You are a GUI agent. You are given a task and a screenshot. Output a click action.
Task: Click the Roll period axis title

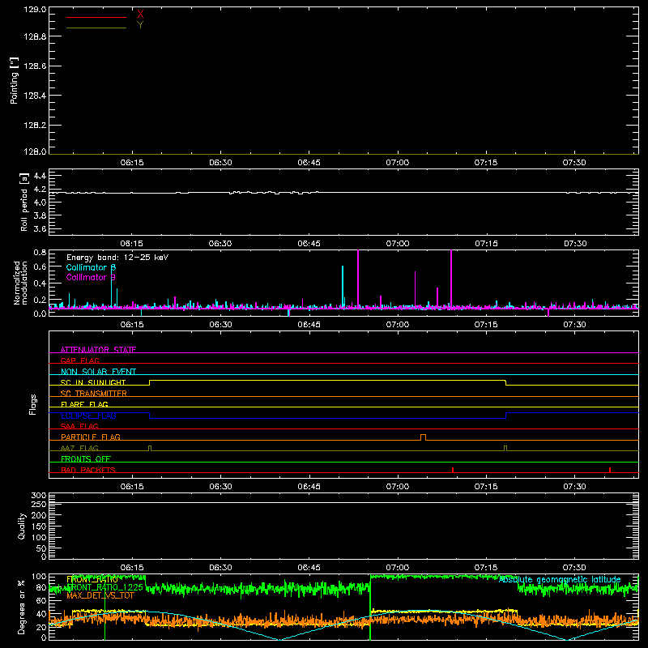click(x=23, y=202)
